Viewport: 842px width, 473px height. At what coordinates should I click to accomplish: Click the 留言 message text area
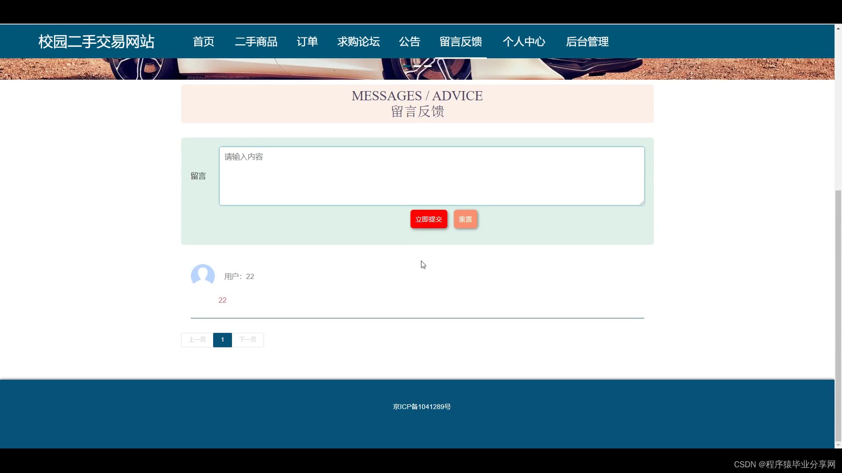click(432, 176)
